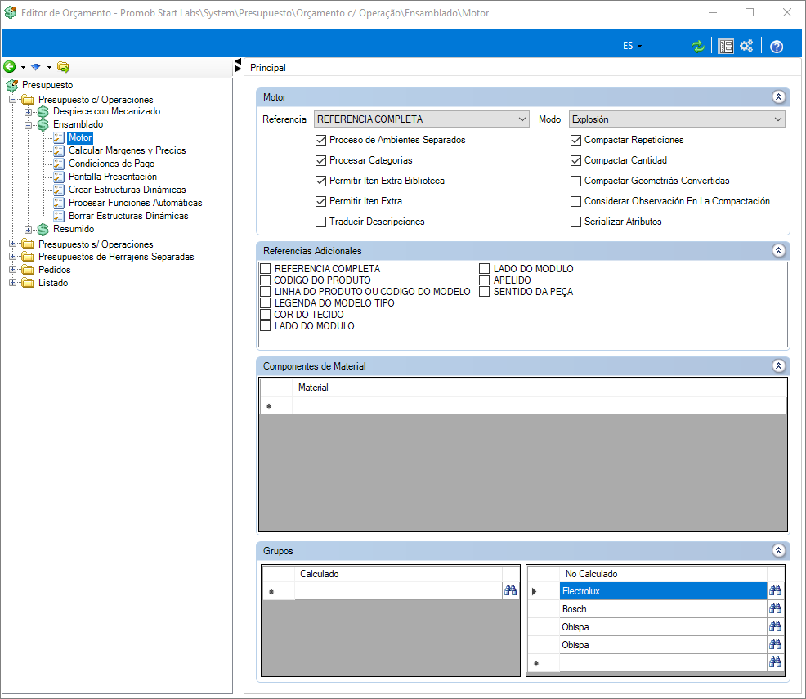Click binoculars icon in Calculado new row
Image resolution: width=806 pixels, height=699 pixels.
coord(510,590)
